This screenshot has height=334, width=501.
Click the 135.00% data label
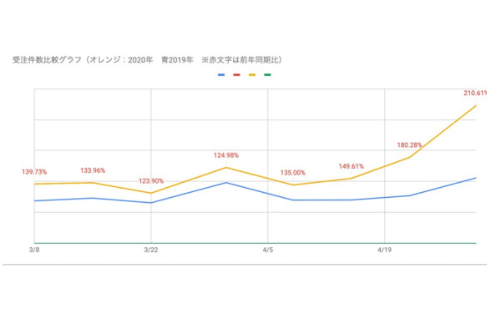click(x=292, y=174)
